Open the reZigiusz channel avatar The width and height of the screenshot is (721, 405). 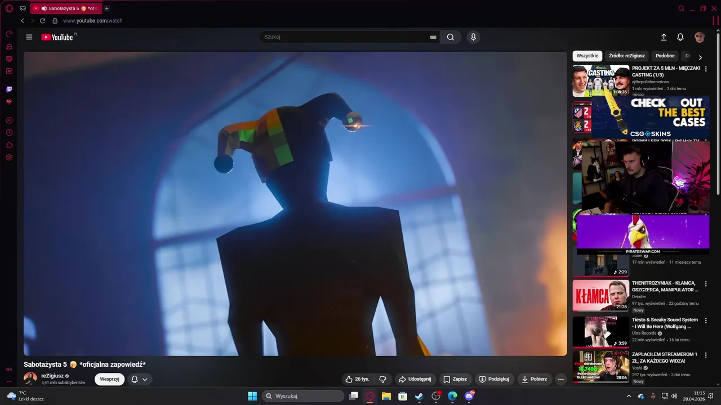(30, 379)
